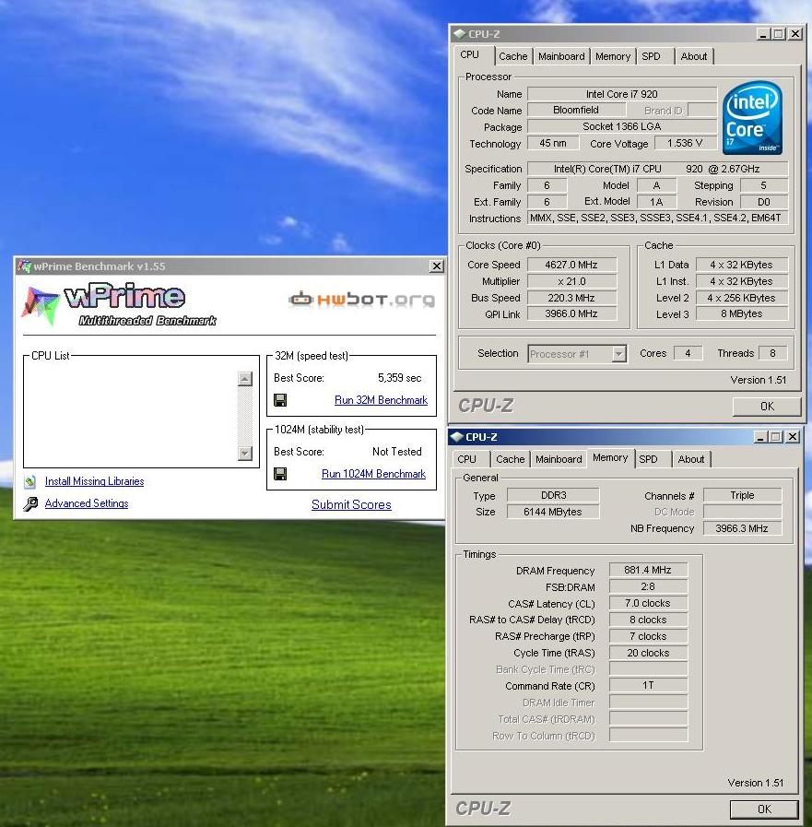Click the wPrime title bar icon
This screenshot has height=827, width=812.
coord(24,266)
